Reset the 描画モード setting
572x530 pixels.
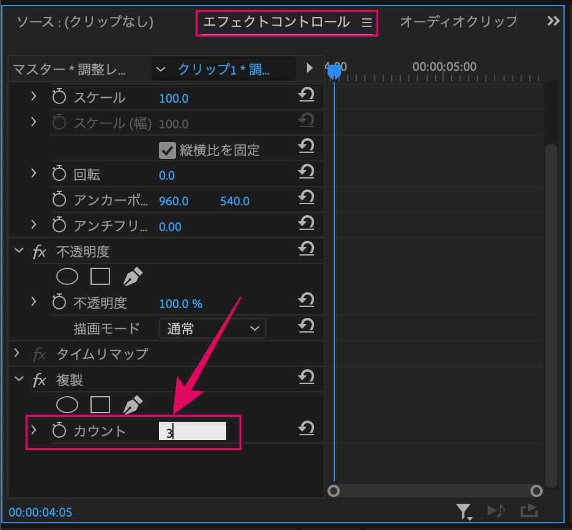coord(306,326)
